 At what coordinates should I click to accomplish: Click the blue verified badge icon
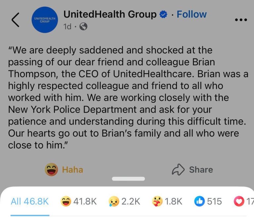(163, 15)
